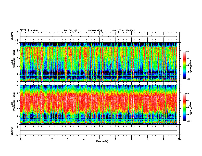Click the ch.1 spectrogram panel
This screenshot has height=156, width=202.
pos(98,62)
